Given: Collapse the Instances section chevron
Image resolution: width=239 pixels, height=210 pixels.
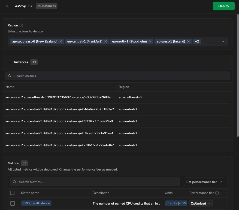Looking at the screenshot, I should tap(10, 62).
